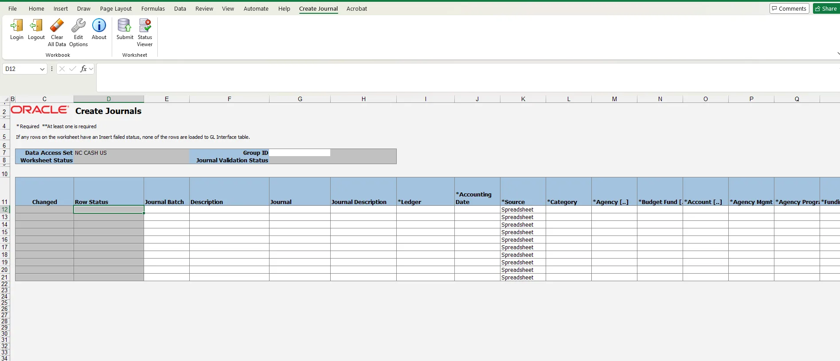Image resolution: width=840 pixels, height=361 pixels.
Task: Expand the fx function dropdown arrow
Action: [x=91, y=69]
